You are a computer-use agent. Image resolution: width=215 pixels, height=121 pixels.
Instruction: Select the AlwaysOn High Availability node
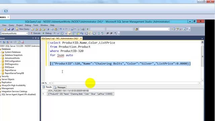13,85
